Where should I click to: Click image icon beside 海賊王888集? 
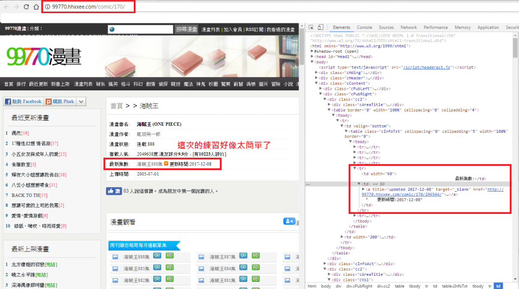[x=115, y=257]
